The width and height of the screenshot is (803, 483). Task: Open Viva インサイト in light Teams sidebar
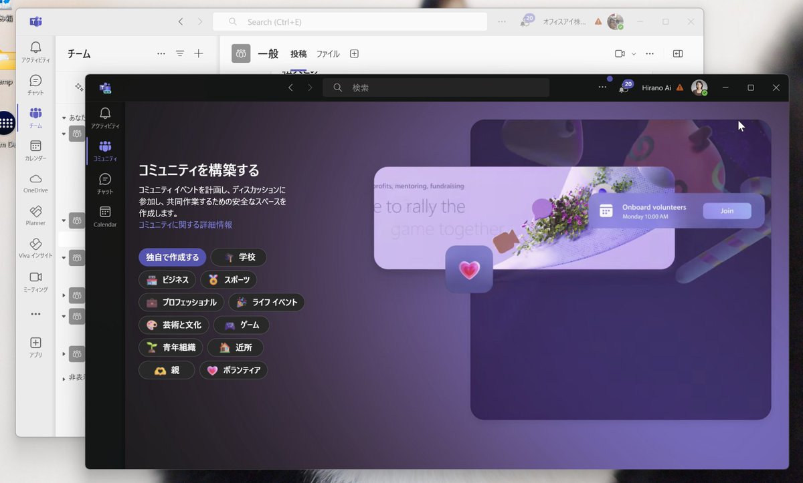pos(35,248)
